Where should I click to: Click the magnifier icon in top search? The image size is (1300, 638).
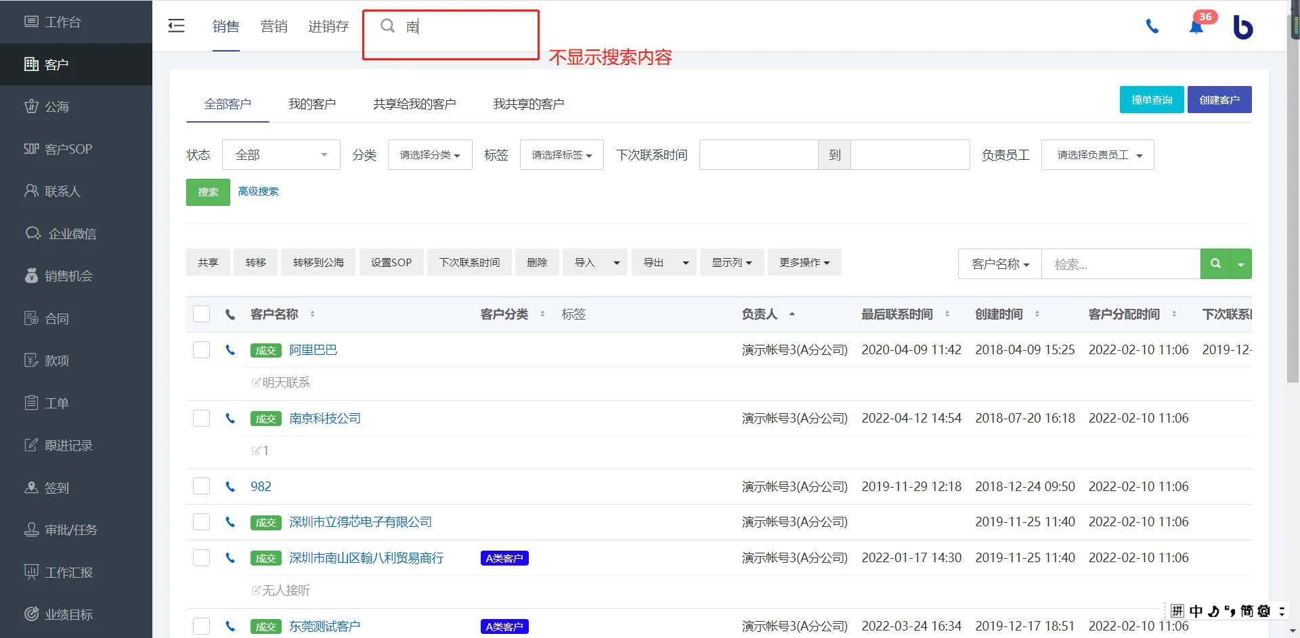pyautogui.click(x=387, y=26)
